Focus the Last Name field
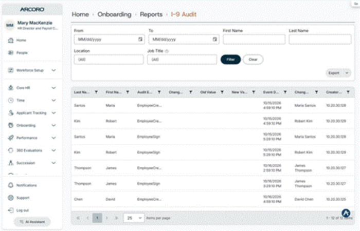Image resolution: width=360 pixels, height=231 pixels. click(320, 39)
